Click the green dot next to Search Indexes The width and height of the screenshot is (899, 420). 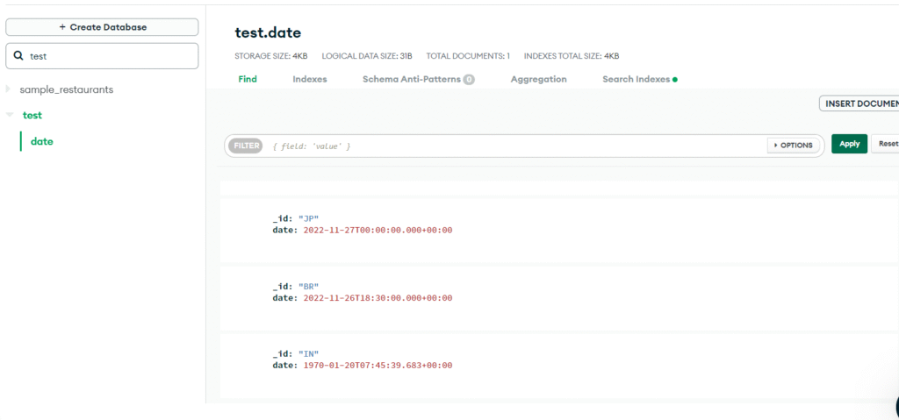pos(675,80)
